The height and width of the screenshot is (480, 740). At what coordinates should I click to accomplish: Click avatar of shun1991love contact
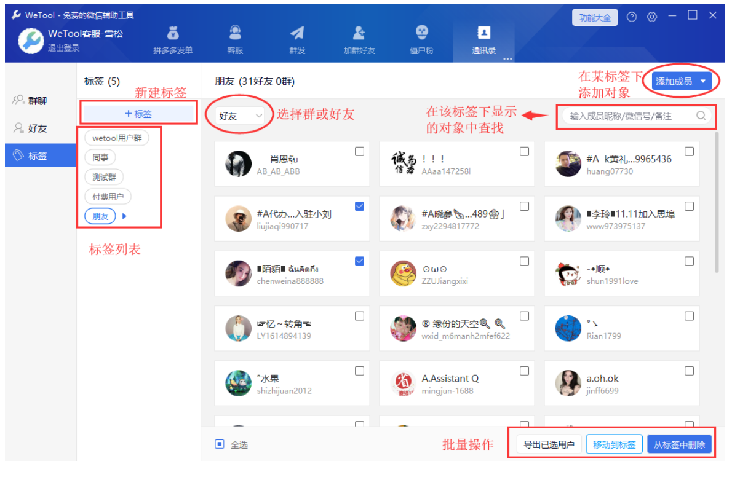pyautogui.click(x=568, y=273)
